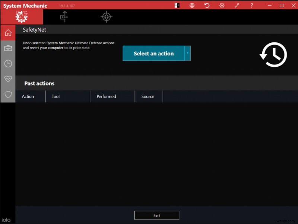Image resolution: width=298 pixels, height=224 pixels.
Task: Open settings via the gear icon
Action: (x=222, y=5)
